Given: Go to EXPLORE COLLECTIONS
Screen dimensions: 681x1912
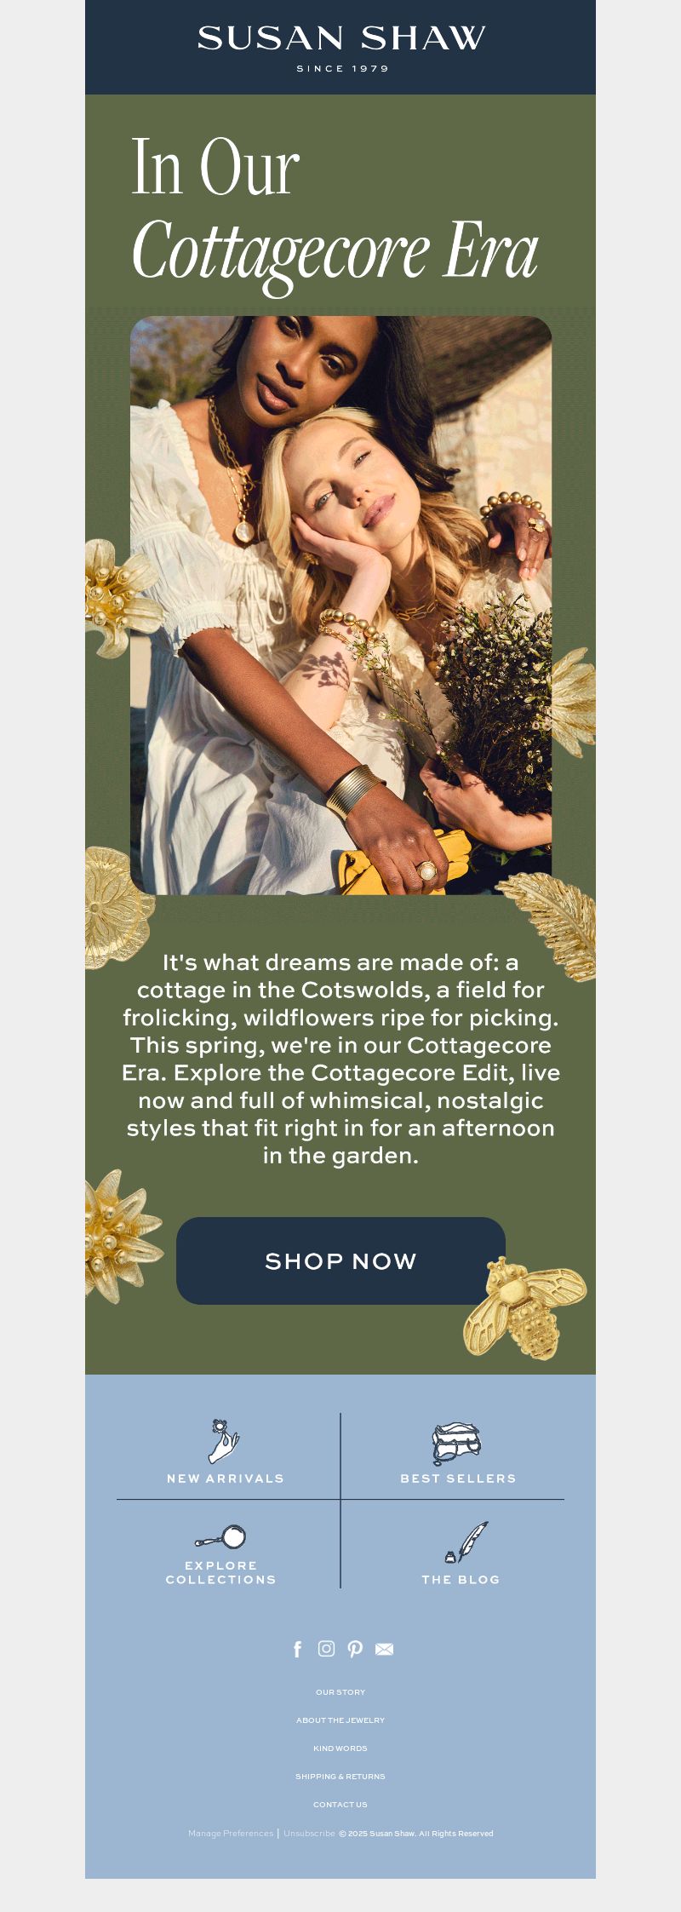Looking at the screenshot, I should tap(221, 1572).
